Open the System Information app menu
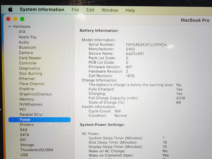The width and height of the screenshot is (212, 159). pyautogui.click(x=42, y=10)
